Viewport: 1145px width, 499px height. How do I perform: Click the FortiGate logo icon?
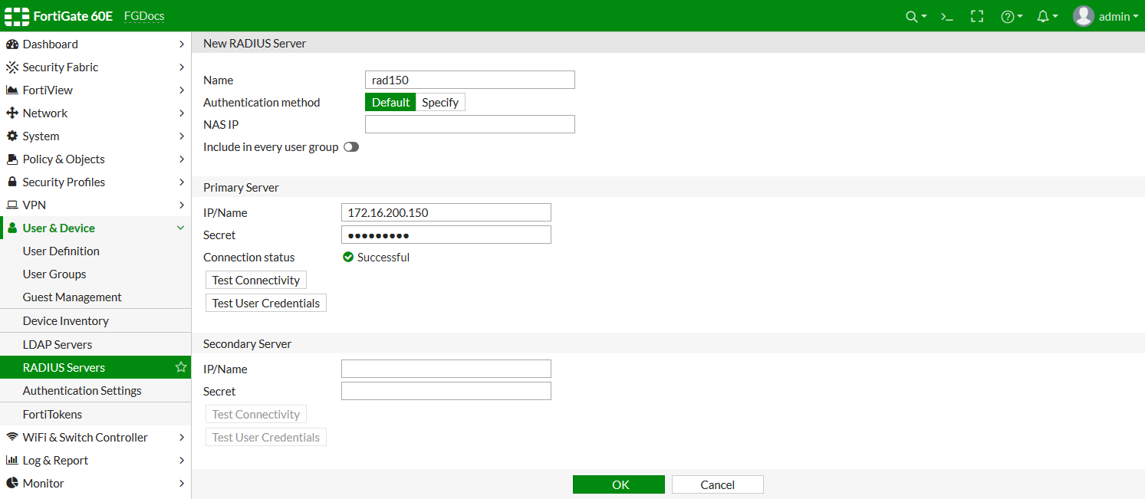click(16, 16)
